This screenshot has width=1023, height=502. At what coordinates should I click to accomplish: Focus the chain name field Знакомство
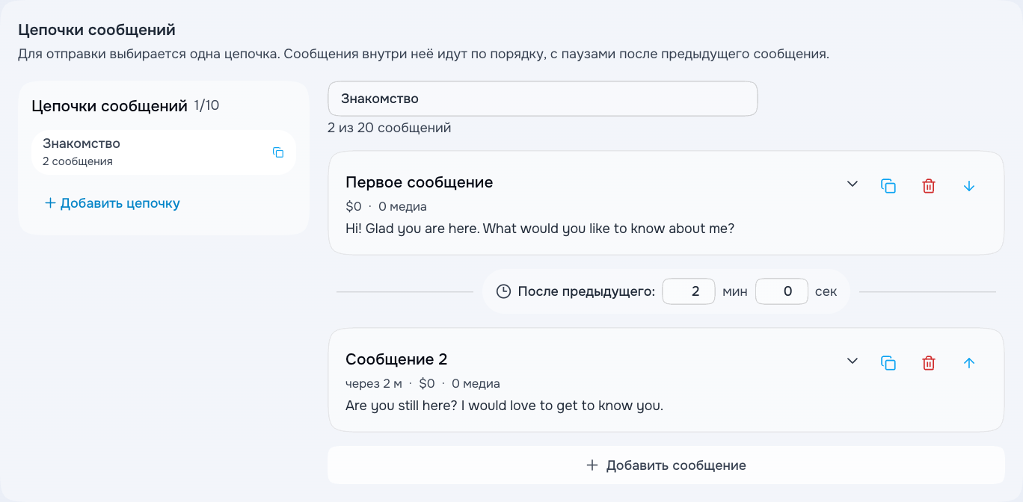pyautogui.click(x=543, y=99)
